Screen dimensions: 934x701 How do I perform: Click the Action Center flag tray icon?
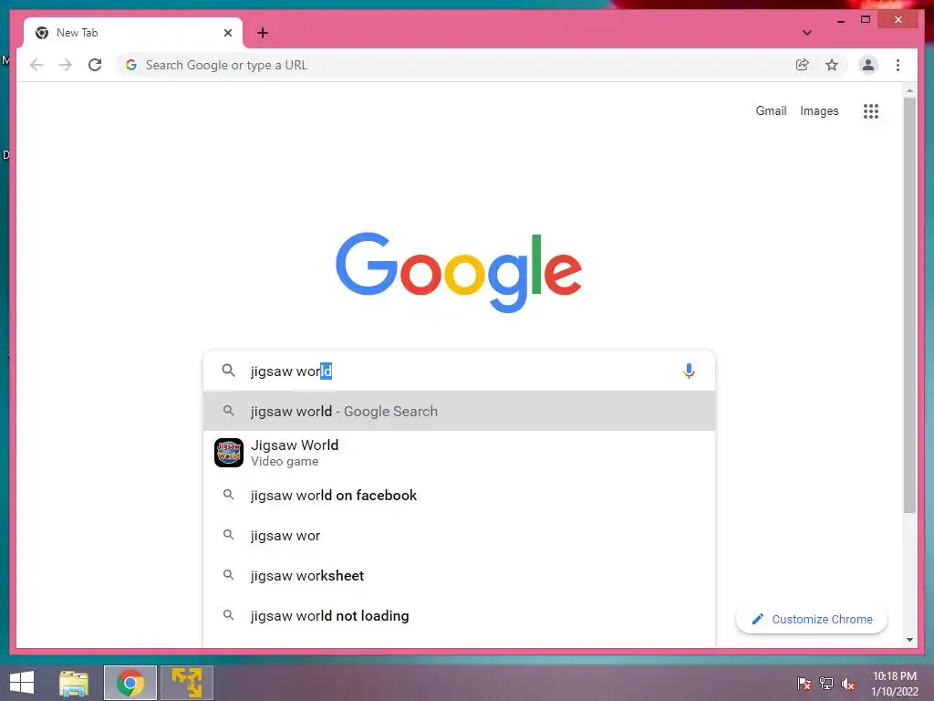804,683
